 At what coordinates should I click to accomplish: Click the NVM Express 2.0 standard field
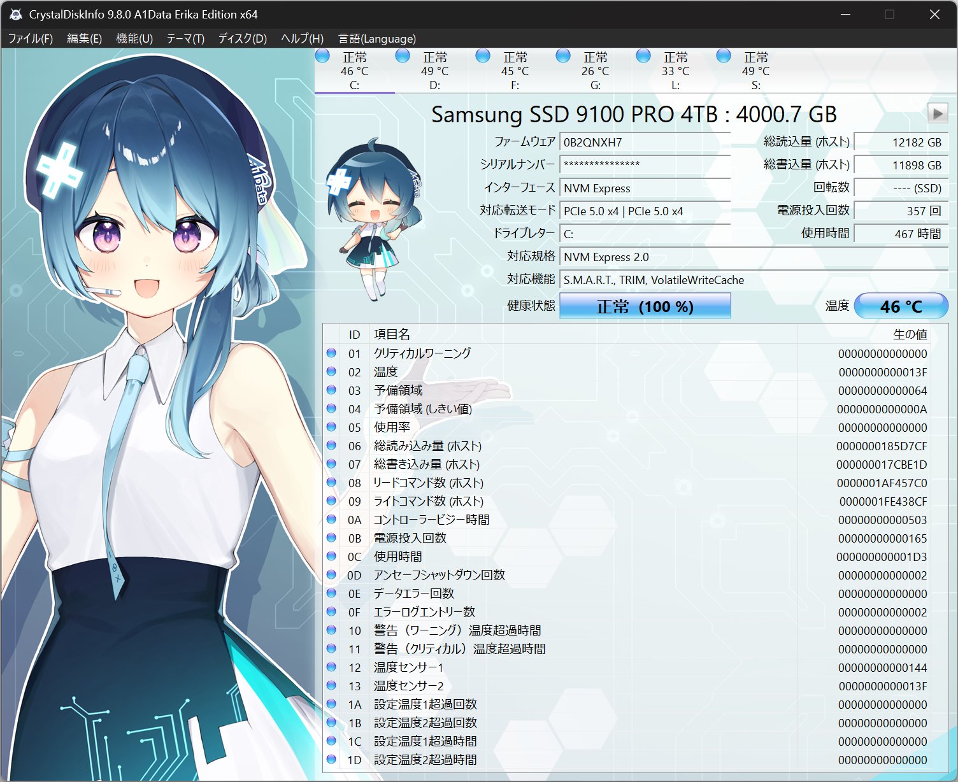click(x=754, y=257)
